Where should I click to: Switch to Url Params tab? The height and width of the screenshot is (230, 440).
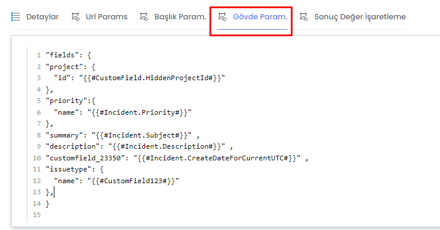tap(106, 17)
